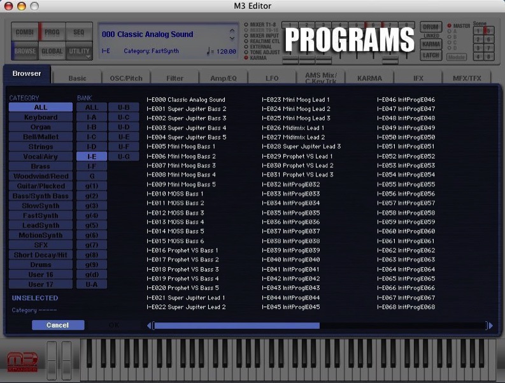Viewport: 505px width, 383px height.
Task: Toggle the BROWSE button
Action: pyautogui.click(x=25, y=51)
